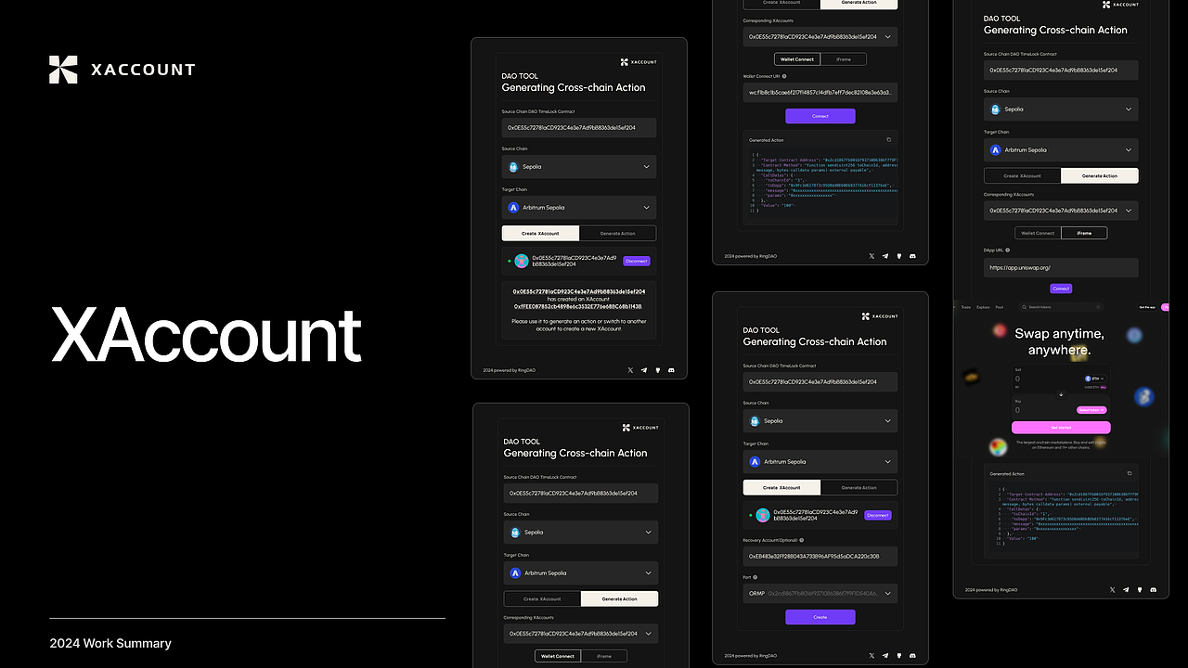Click GitHub icon in created-XAccount panel footer
1188x668 pixels.
pos(657,370)
